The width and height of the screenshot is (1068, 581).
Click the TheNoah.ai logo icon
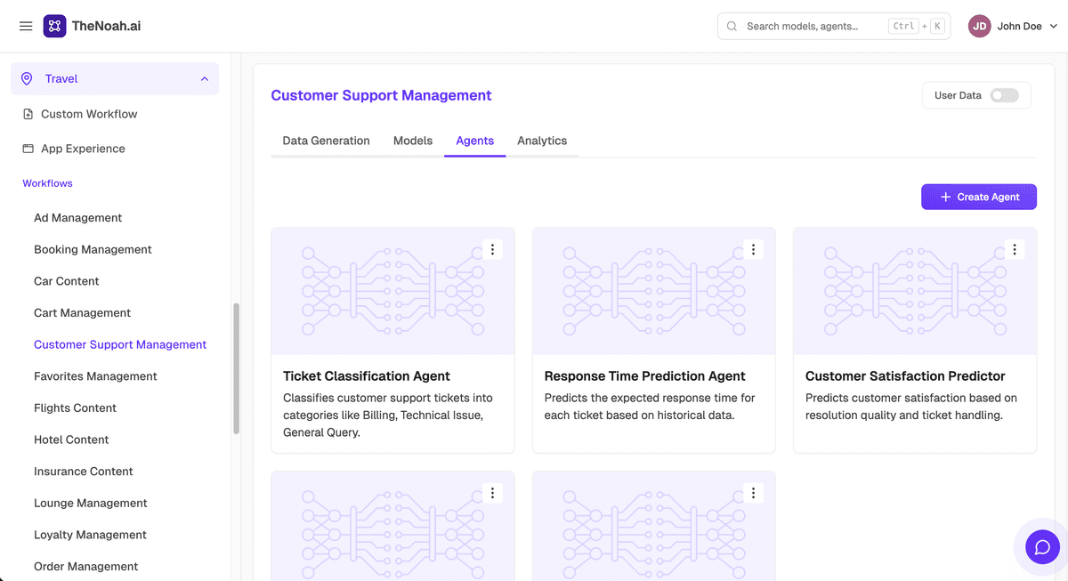(54, 26)
